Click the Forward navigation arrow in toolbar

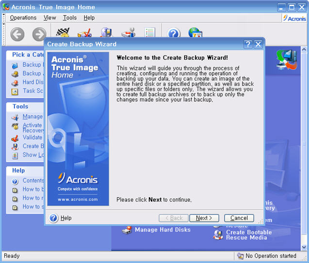point(39,34)
